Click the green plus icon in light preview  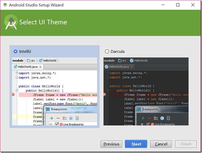[52, 118]
